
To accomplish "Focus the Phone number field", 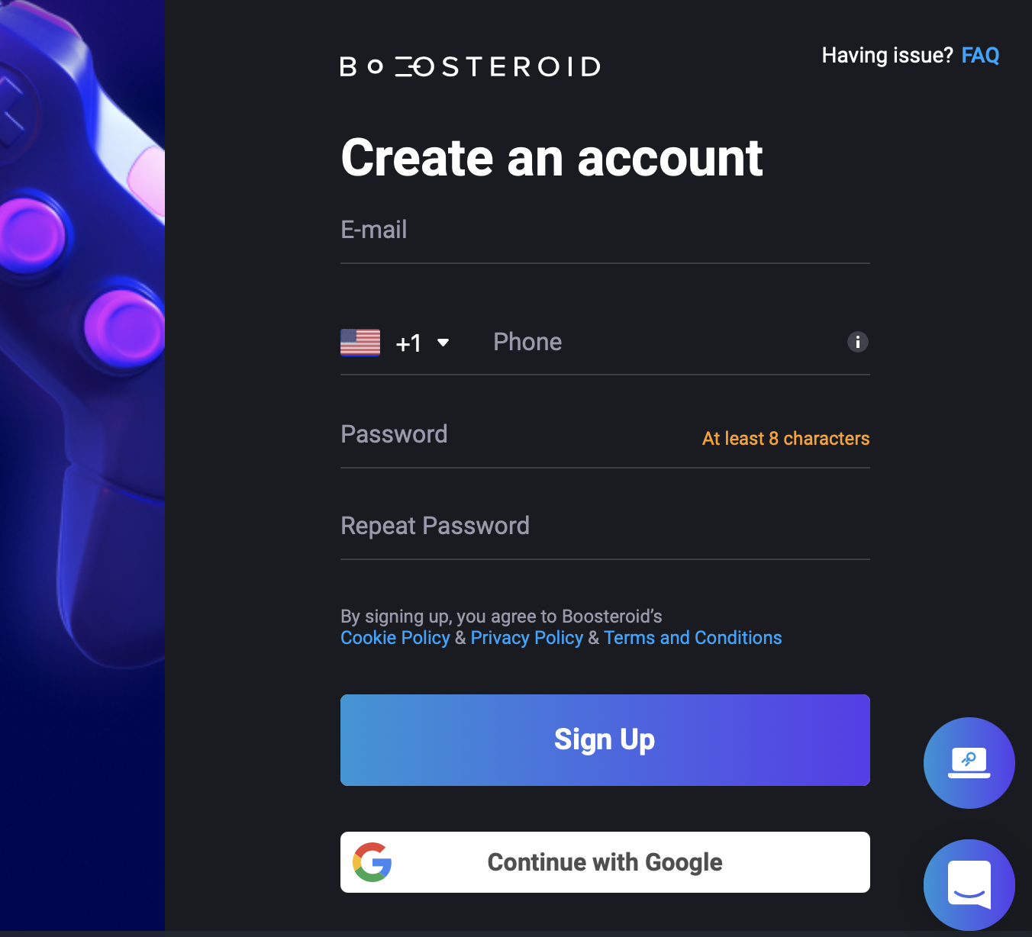I will click(x=664, y=342).
